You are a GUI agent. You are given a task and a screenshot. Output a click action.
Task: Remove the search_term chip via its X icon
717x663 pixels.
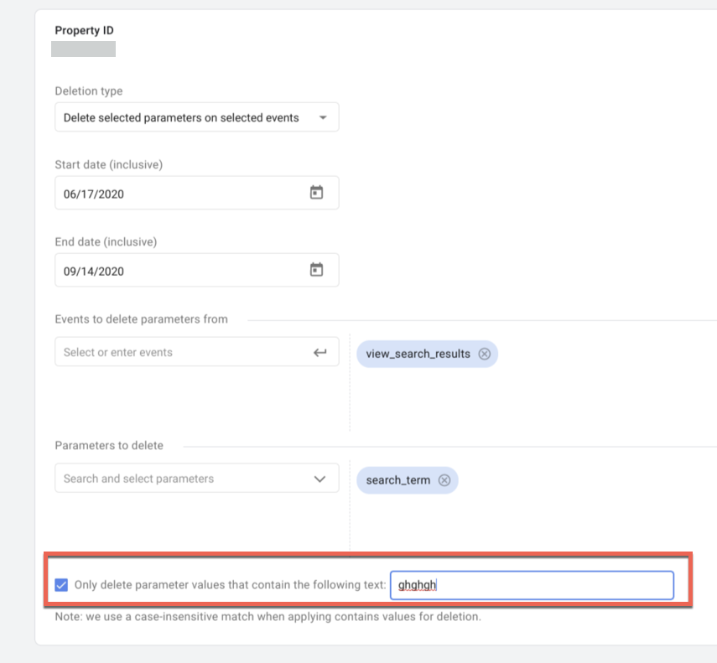coord(444,480)
